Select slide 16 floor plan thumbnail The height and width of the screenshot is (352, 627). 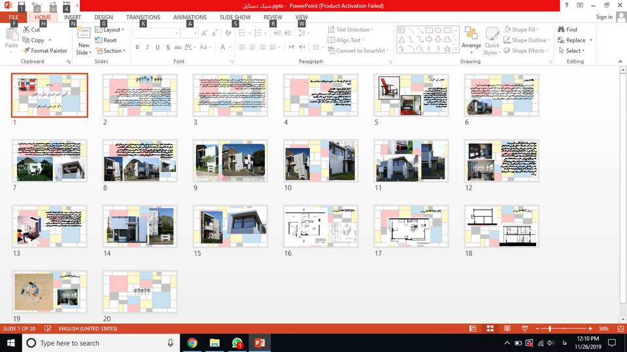click(321, 226)
